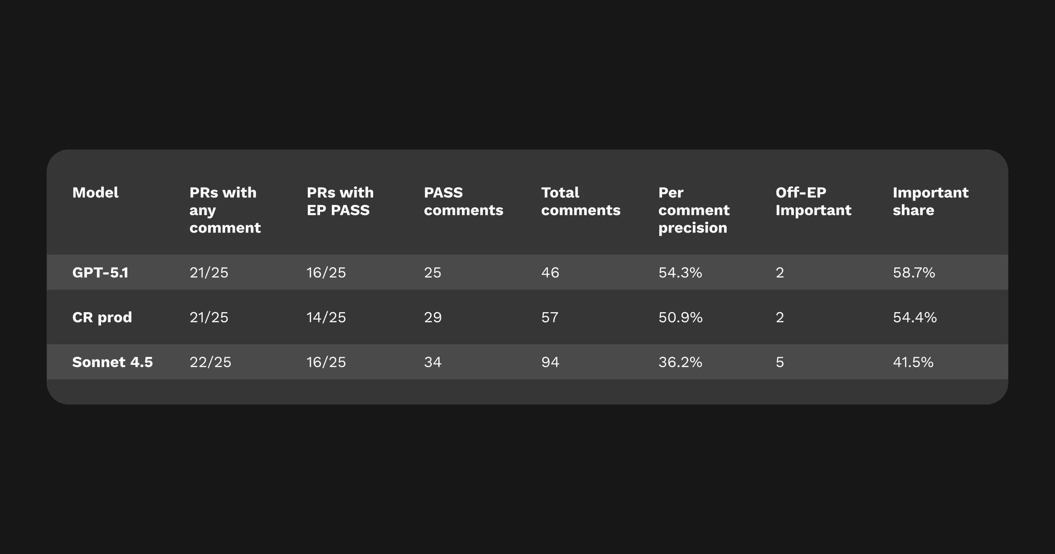1055x554 pixels.
Task: Click the 14/25 EP PASS cell
Action: pyautogui.click(x=326, y=317)
